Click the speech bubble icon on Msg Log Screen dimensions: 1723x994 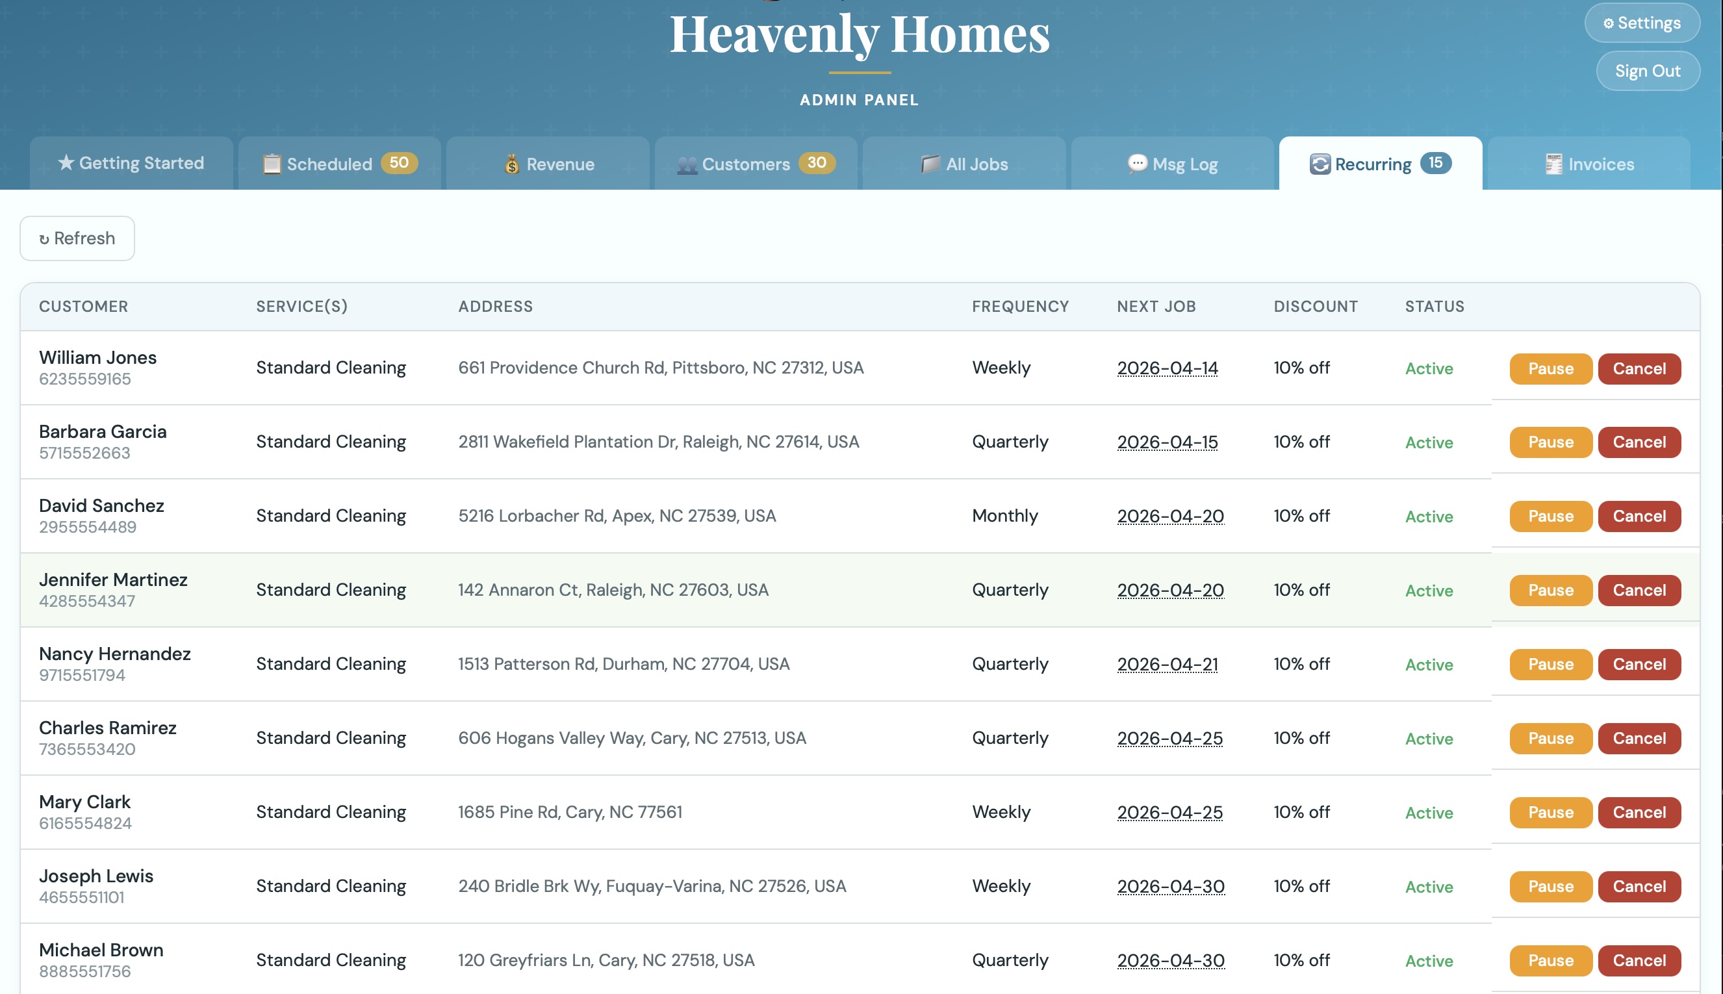(x=1136, y=164)
